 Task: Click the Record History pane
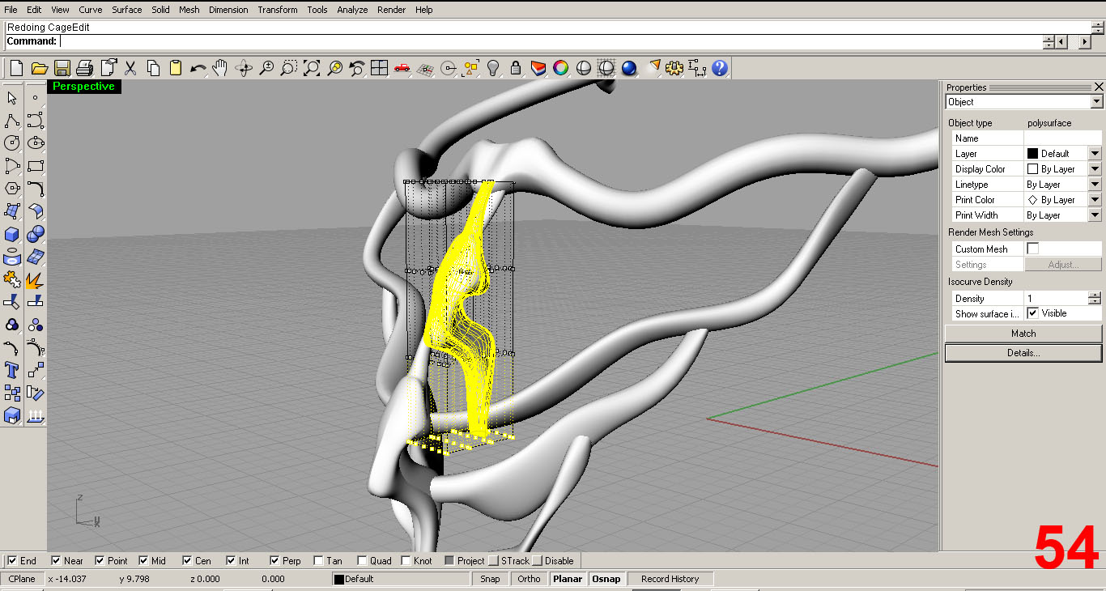(x=670, y=579)
